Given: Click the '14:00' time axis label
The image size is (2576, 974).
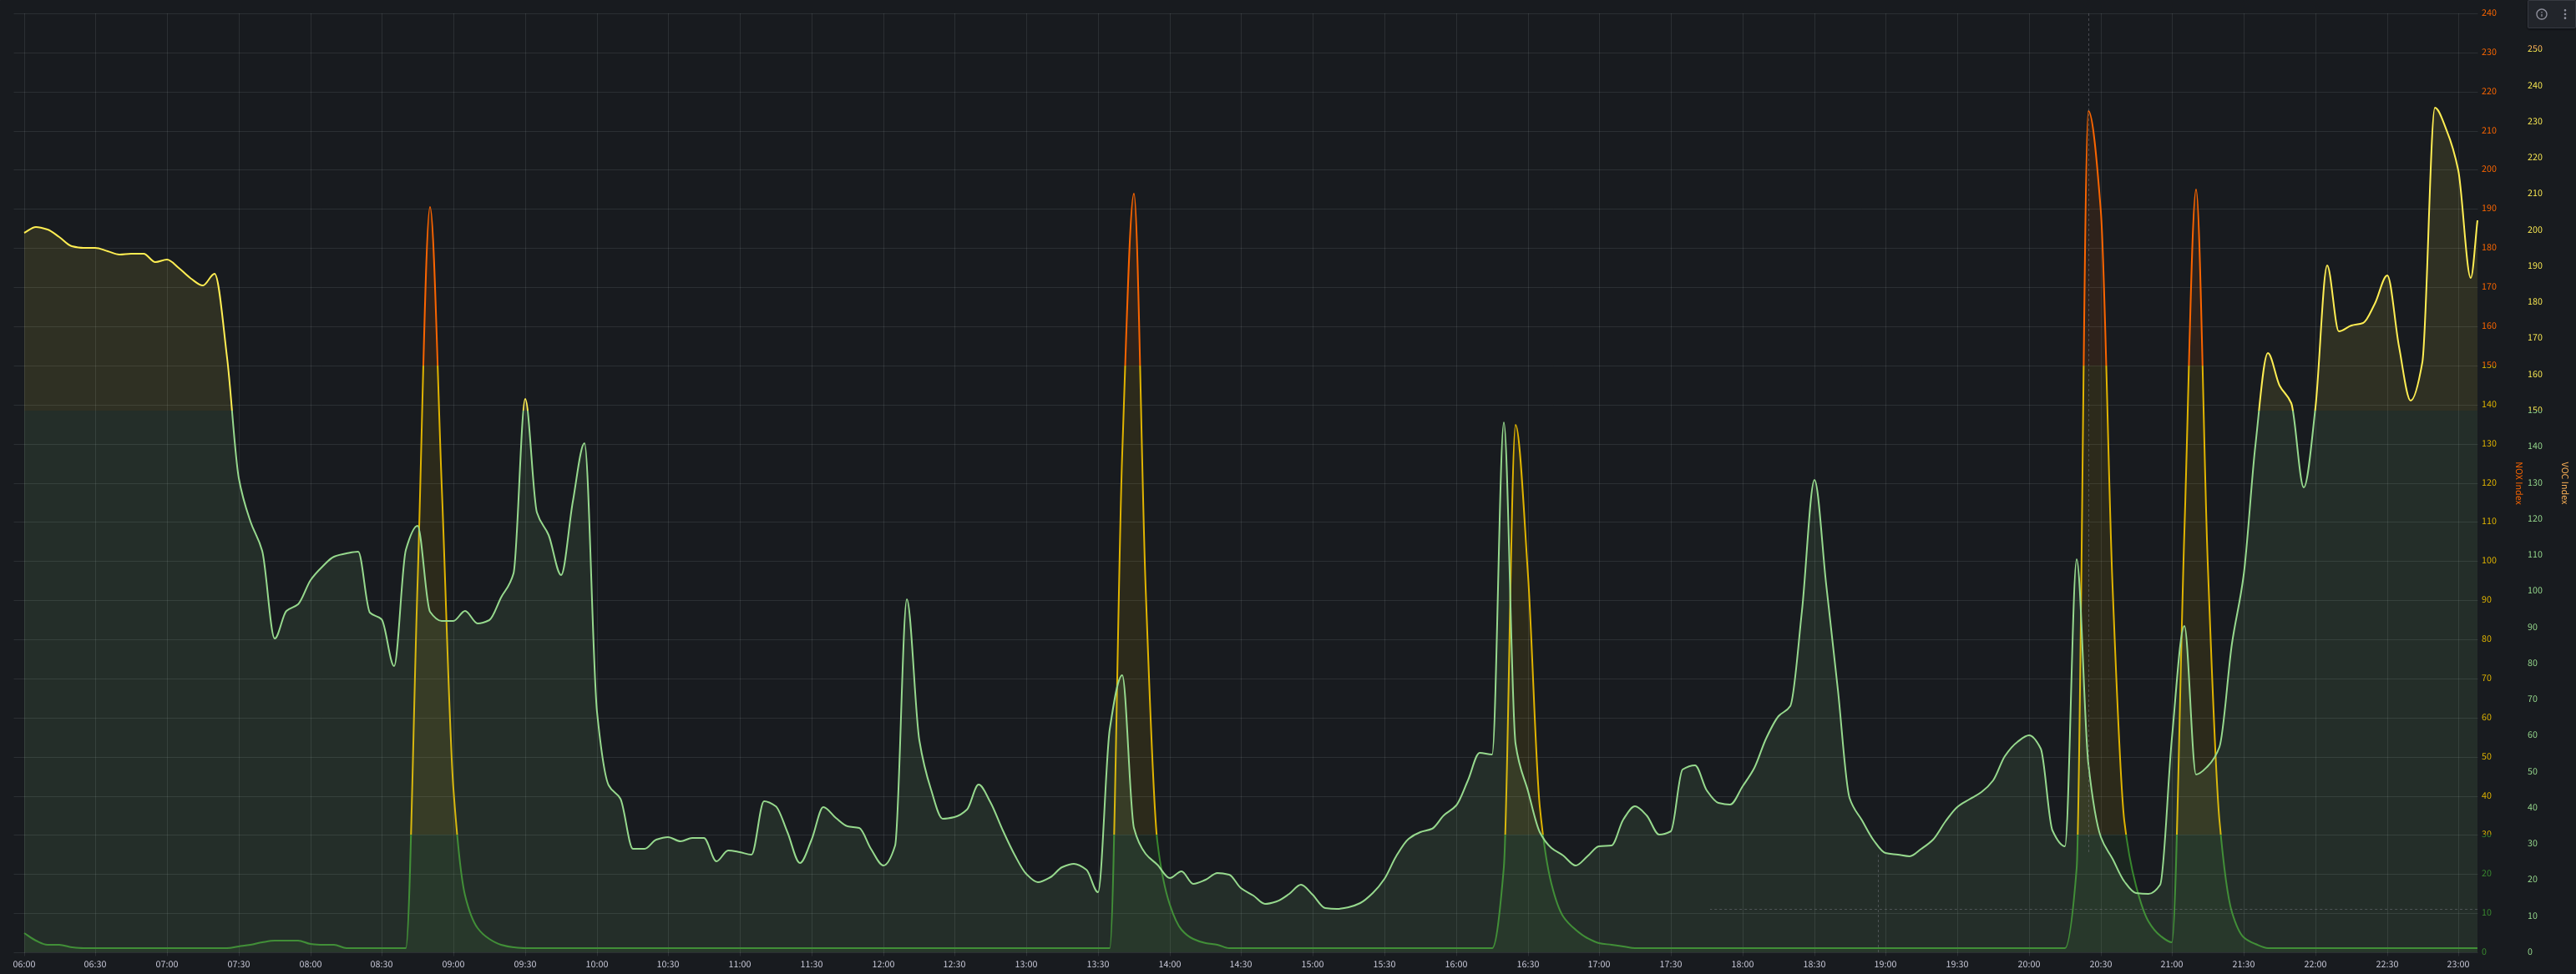Looking at the screenshot, I should coord(1170,965).
